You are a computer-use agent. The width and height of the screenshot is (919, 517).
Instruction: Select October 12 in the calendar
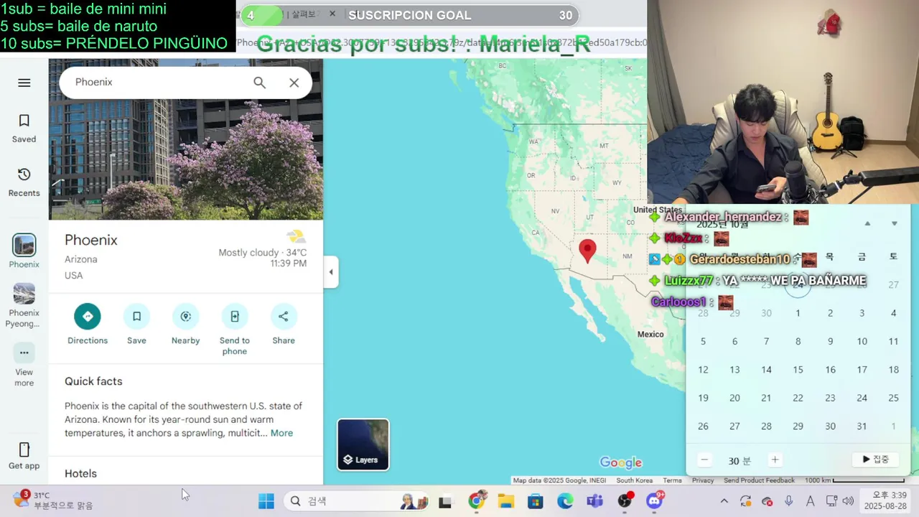(703, 370)
